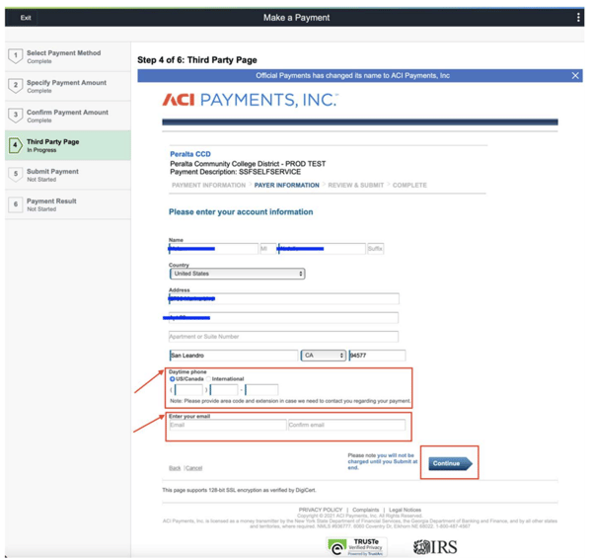Click the ACI Payments, Inc. logo
The height and width of the screenshot is (560, 592).
tap(251, 100)
